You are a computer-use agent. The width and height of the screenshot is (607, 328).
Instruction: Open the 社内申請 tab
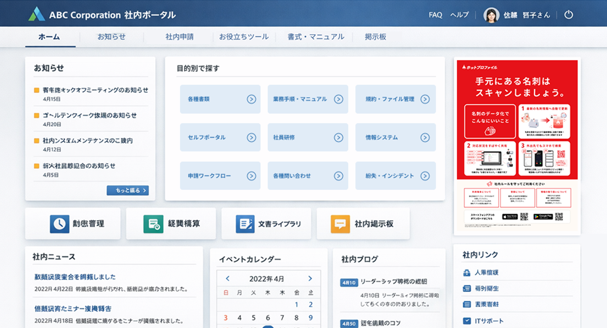click(x=180, y=37)
